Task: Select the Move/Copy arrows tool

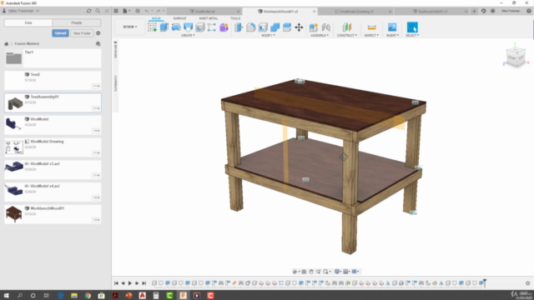Action: point(299,27)
